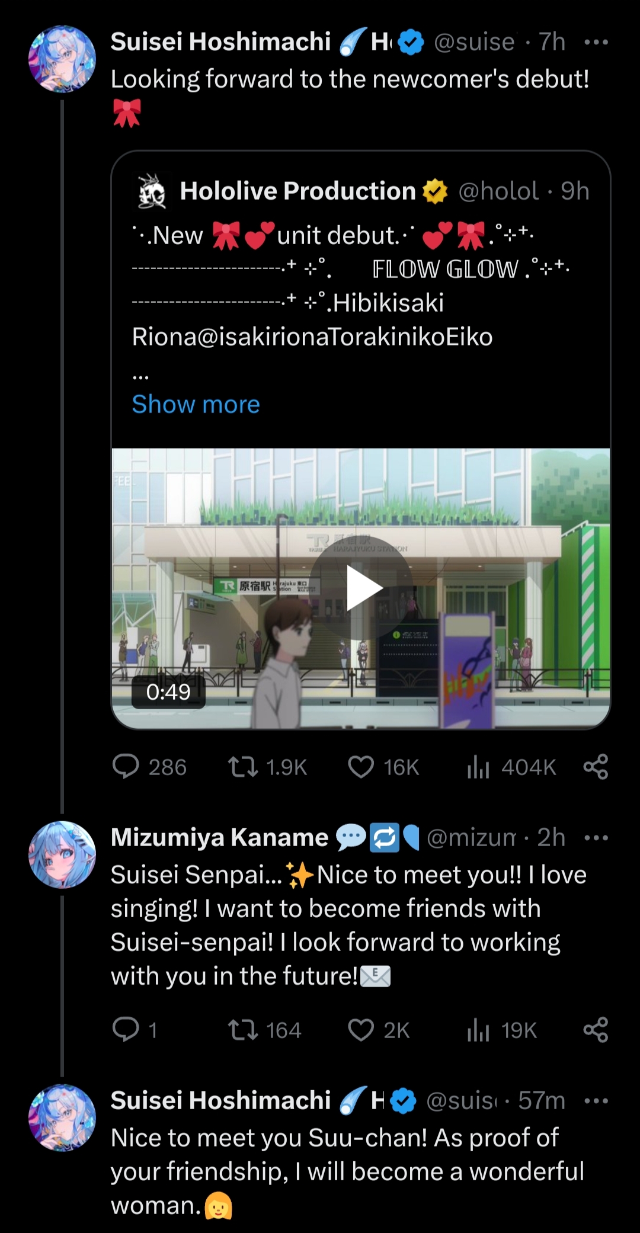Screen dimensions: 640x1233
Task: Retweet Mizumiya Kaname's reply
Action: click(x=243, y=1030)
